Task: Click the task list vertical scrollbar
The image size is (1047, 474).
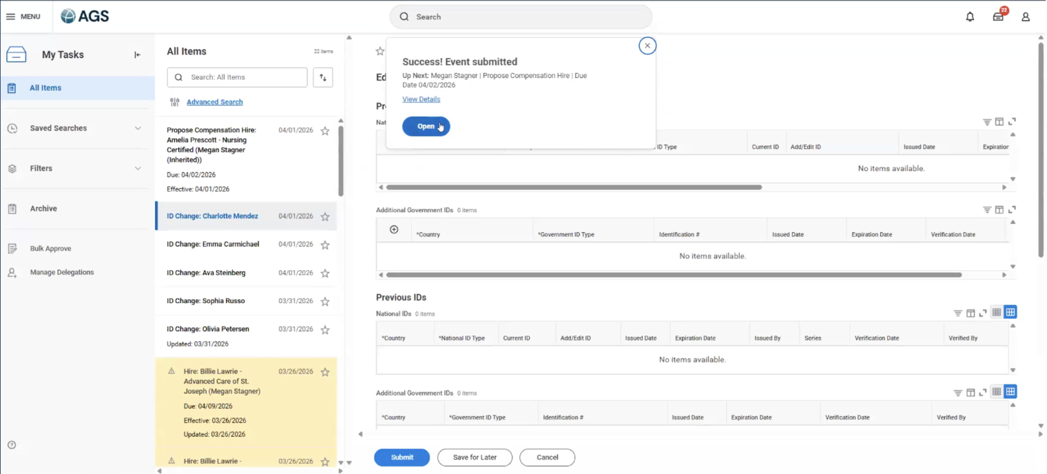Action: 341,161
